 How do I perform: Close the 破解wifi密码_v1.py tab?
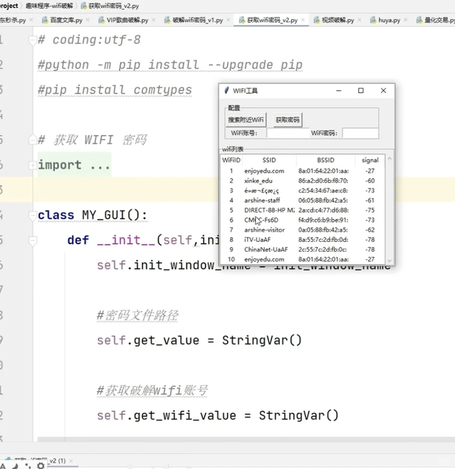[228, 20]
